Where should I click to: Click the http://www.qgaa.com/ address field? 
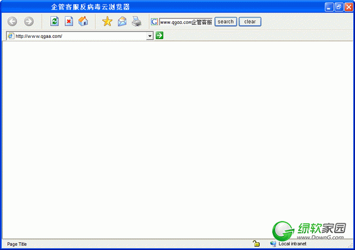[x=80, y=36]
